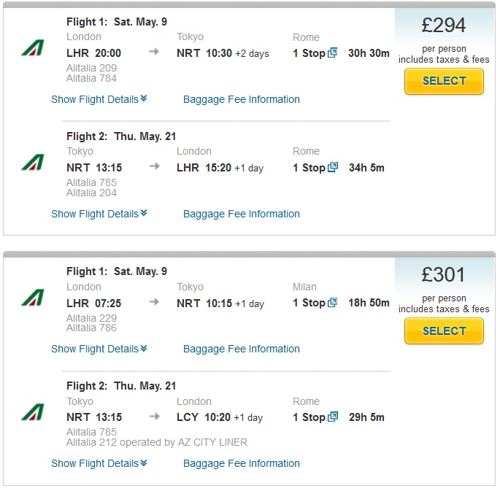Screen dimensions: 500x491
Task: Expand Show Flight Details for AZ City Liner flight
Action: click(x=99, y=463)
